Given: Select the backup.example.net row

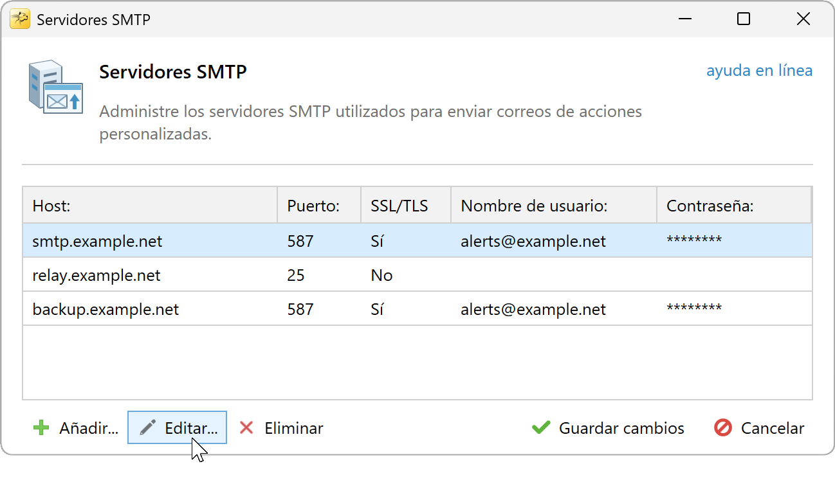Looking at the screenshot, I should click(x=417, y=309).
